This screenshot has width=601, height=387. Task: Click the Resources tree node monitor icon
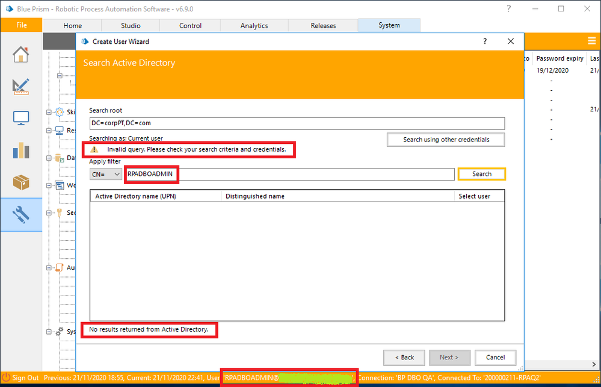click(x=60, y=131)
